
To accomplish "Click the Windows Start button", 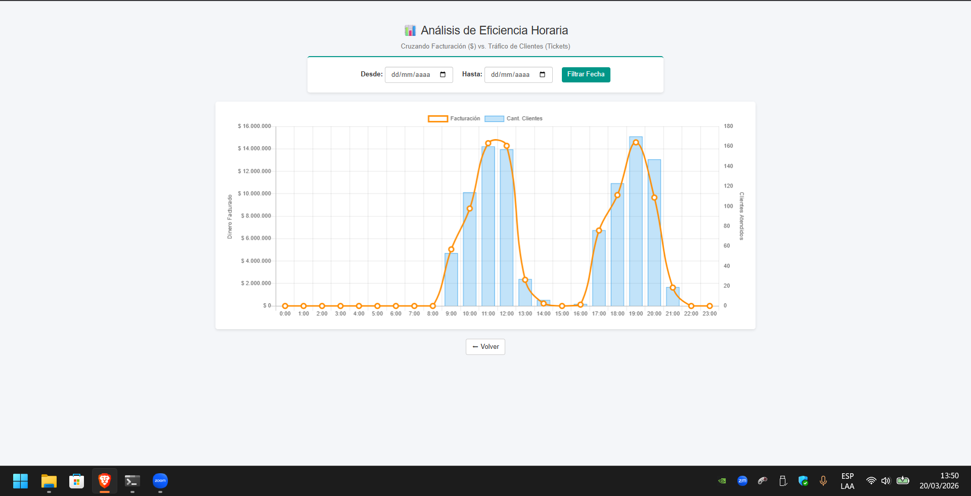I will click(20, 481).
